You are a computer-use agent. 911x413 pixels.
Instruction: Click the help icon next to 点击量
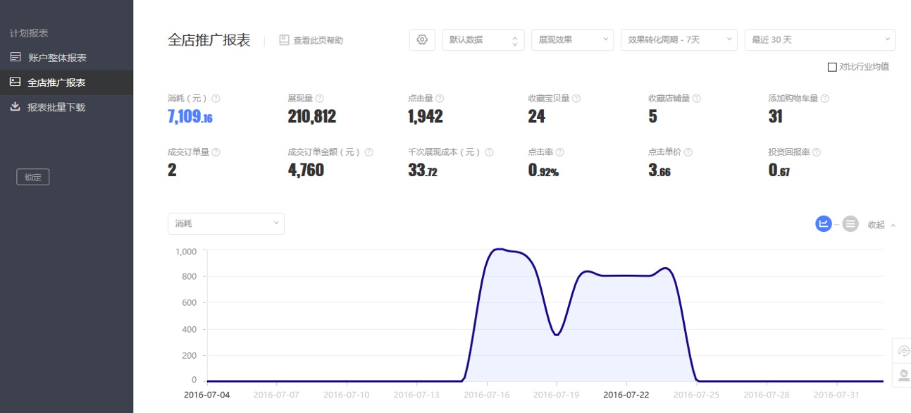[440, 99]
